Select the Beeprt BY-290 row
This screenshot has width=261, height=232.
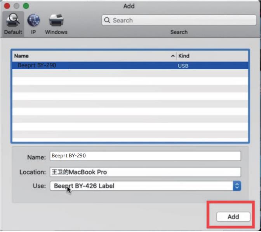click(130, 65)
